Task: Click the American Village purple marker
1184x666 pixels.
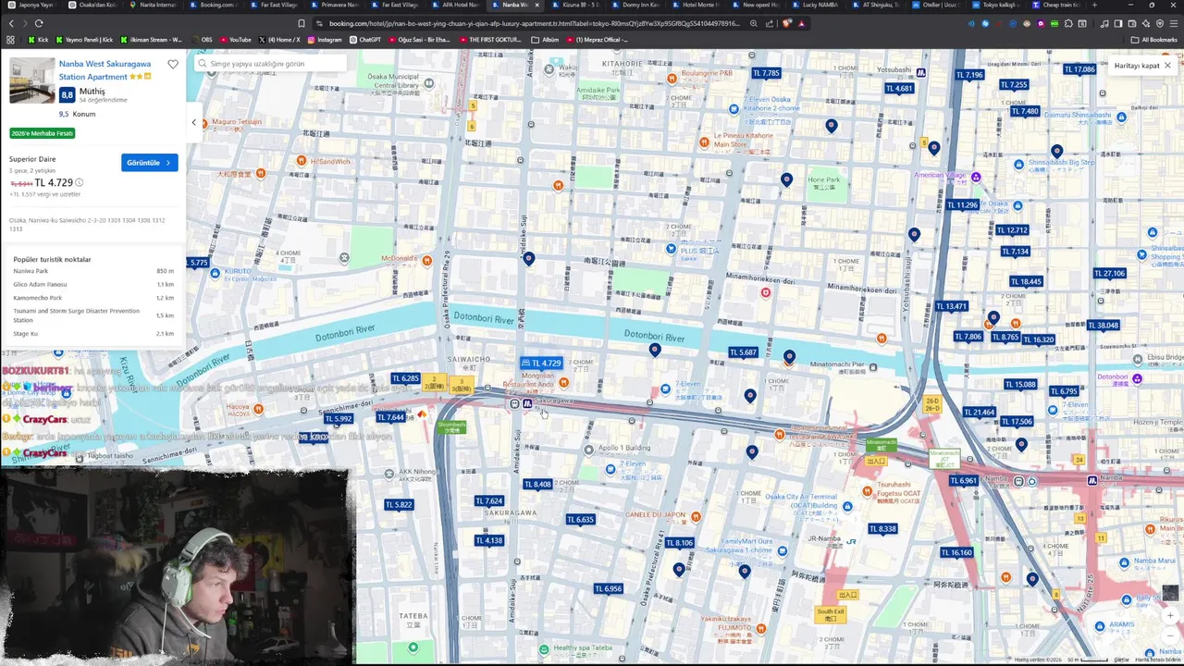Action: pyautogui.click(x=976, y=177)
